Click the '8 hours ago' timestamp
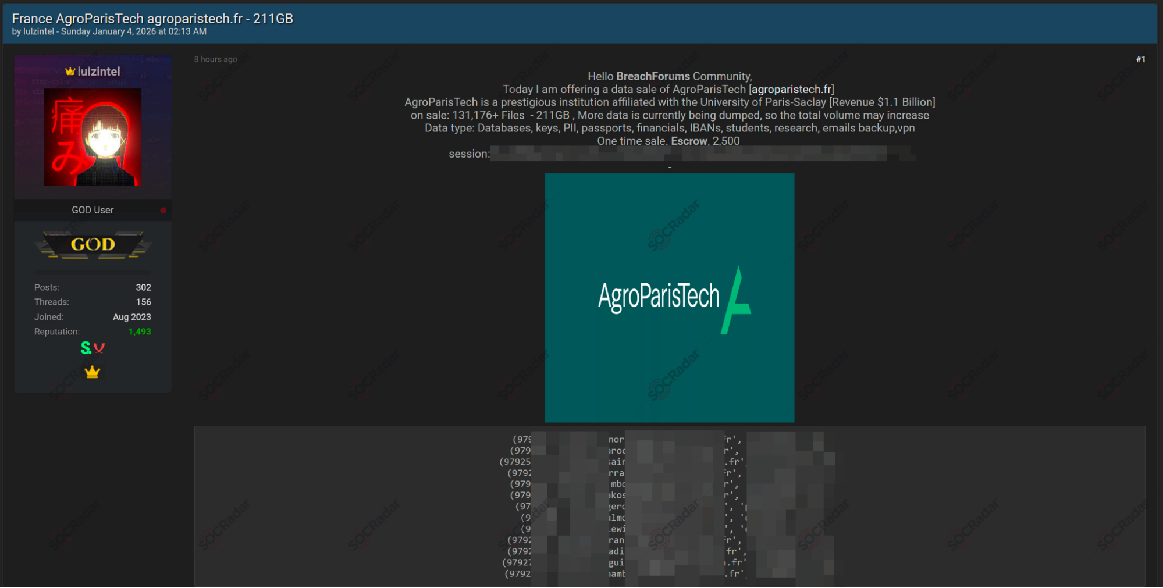1163x588 pixels. click(215, 59)
